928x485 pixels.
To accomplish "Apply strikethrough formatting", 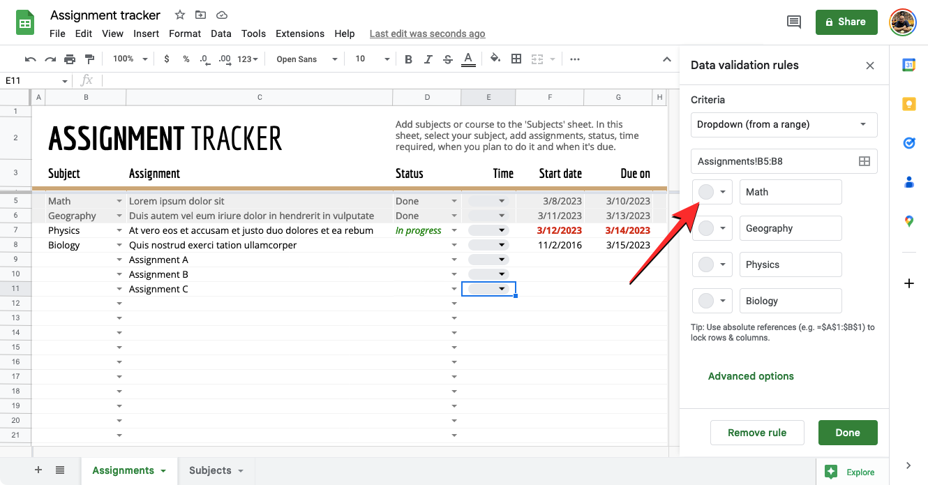I will coord(448,59).
